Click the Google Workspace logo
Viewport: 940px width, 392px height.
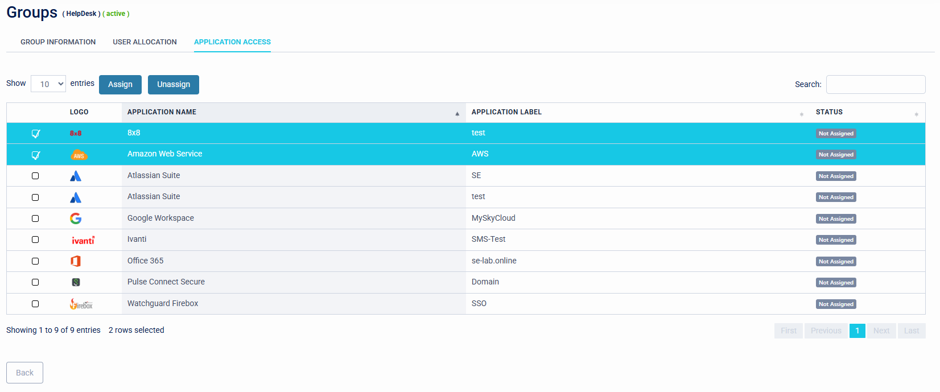pyautogui.click(x=76, y=218)
